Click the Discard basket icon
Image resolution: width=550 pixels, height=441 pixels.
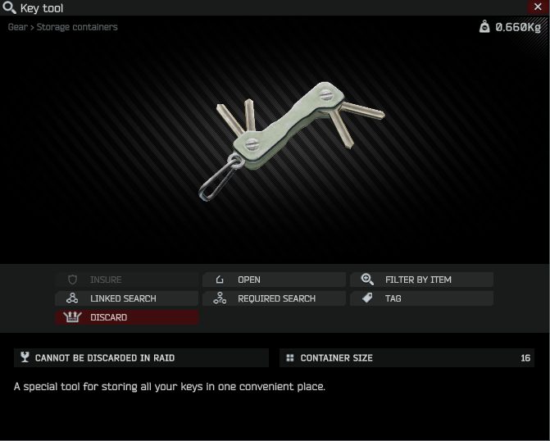click(72, 316)
